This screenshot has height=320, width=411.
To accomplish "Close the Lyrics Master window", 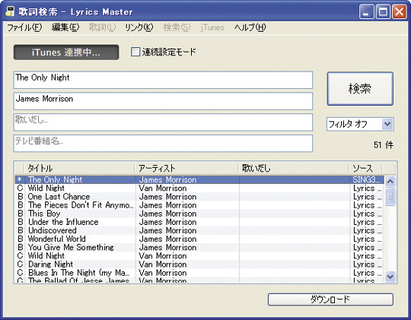I will (x=400, y=12).
